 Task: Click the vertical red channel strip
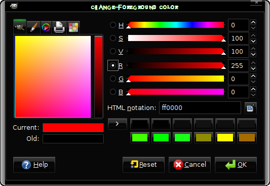(x=98, y=77)
